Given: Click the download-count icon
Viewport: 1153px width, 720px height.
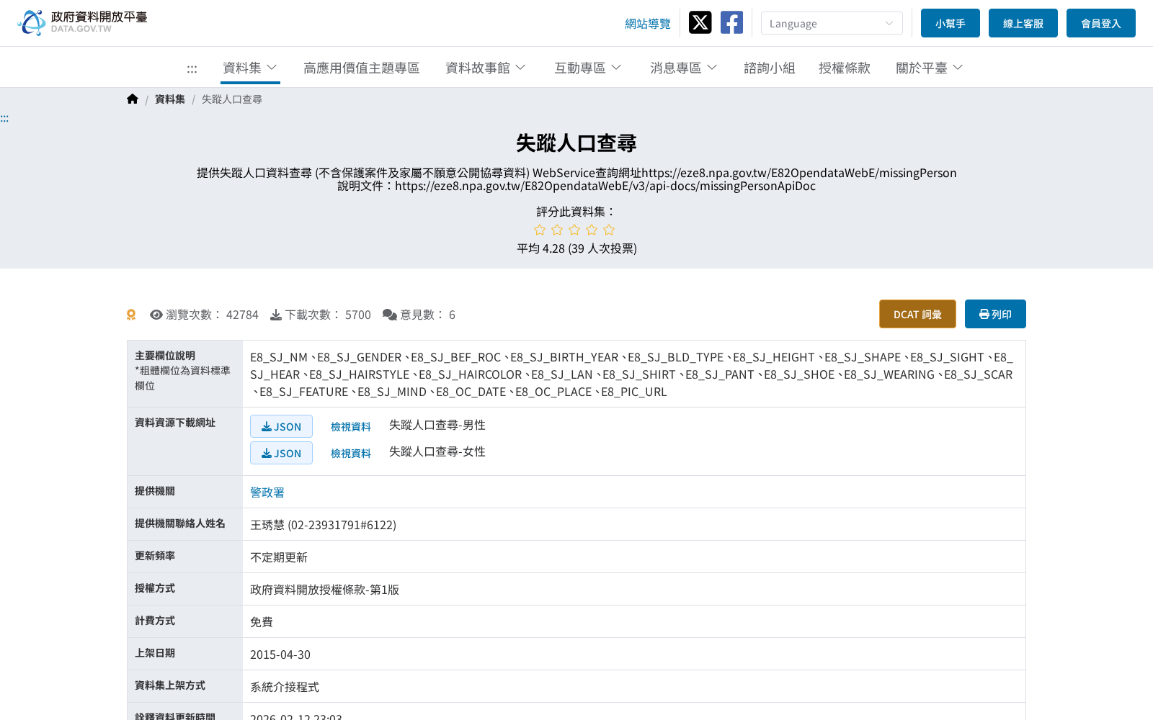Looking at the screenshot, I should click(276, 315).
